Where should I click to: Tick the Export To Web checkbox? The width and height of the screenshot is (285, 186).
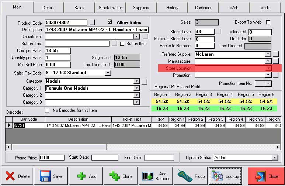pos(268,23)
